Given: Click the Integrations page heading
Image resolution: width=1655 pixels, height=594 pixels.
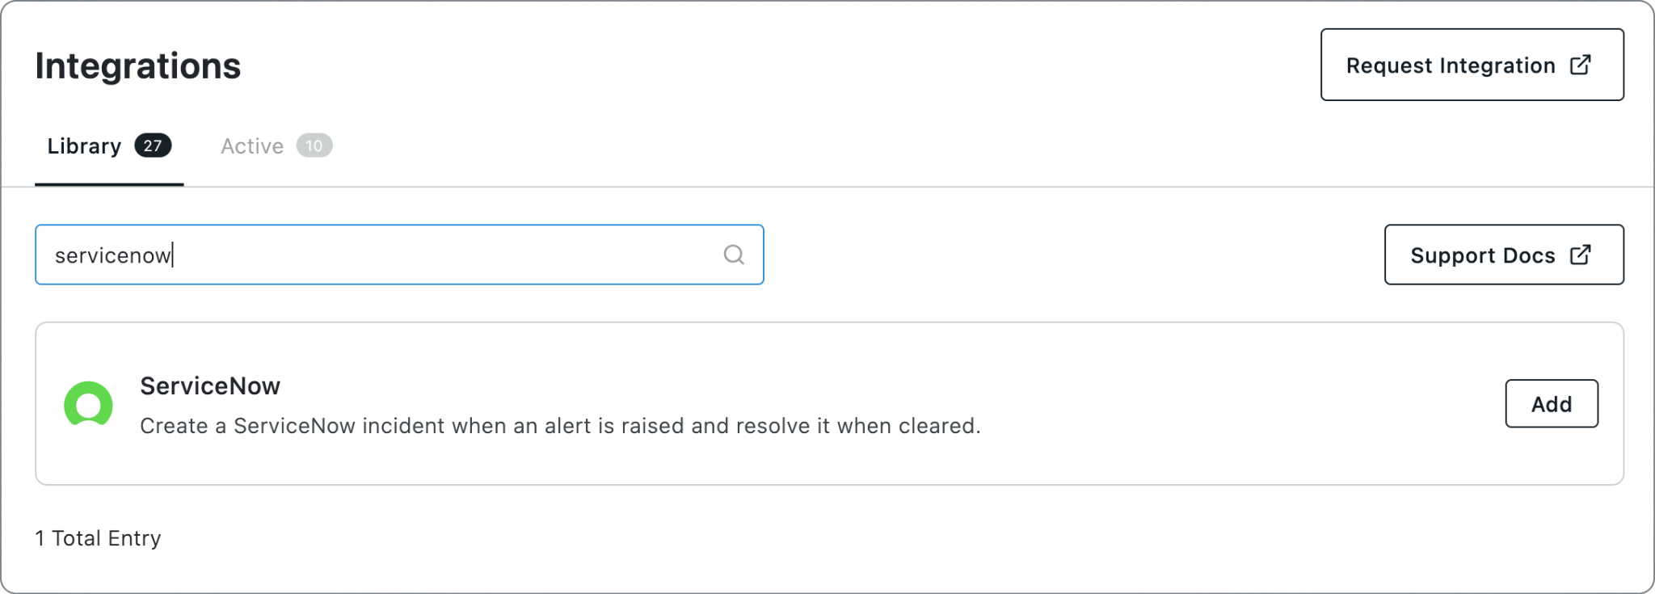Looking at the screenshot, I should point(138,65).
